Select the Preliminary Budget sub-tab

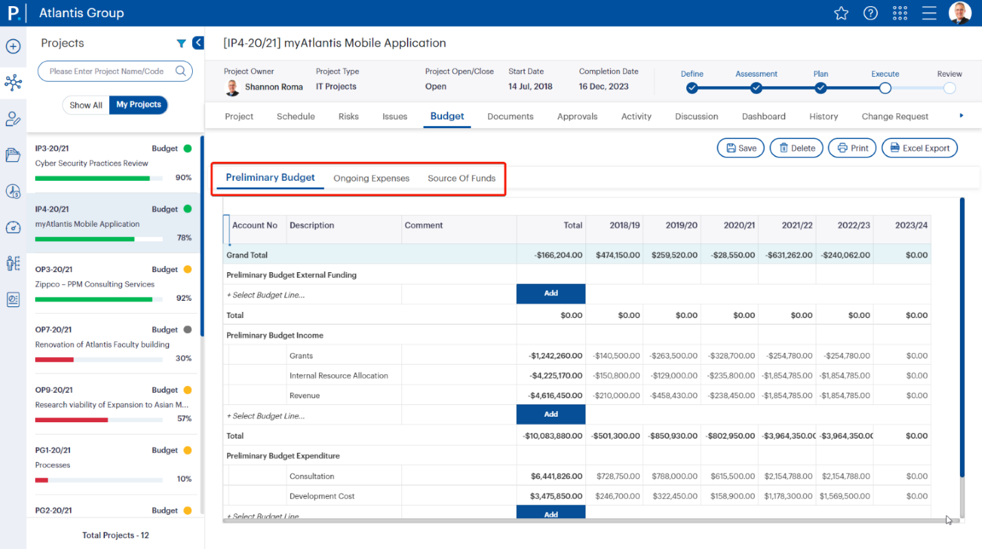pos(270,178)
